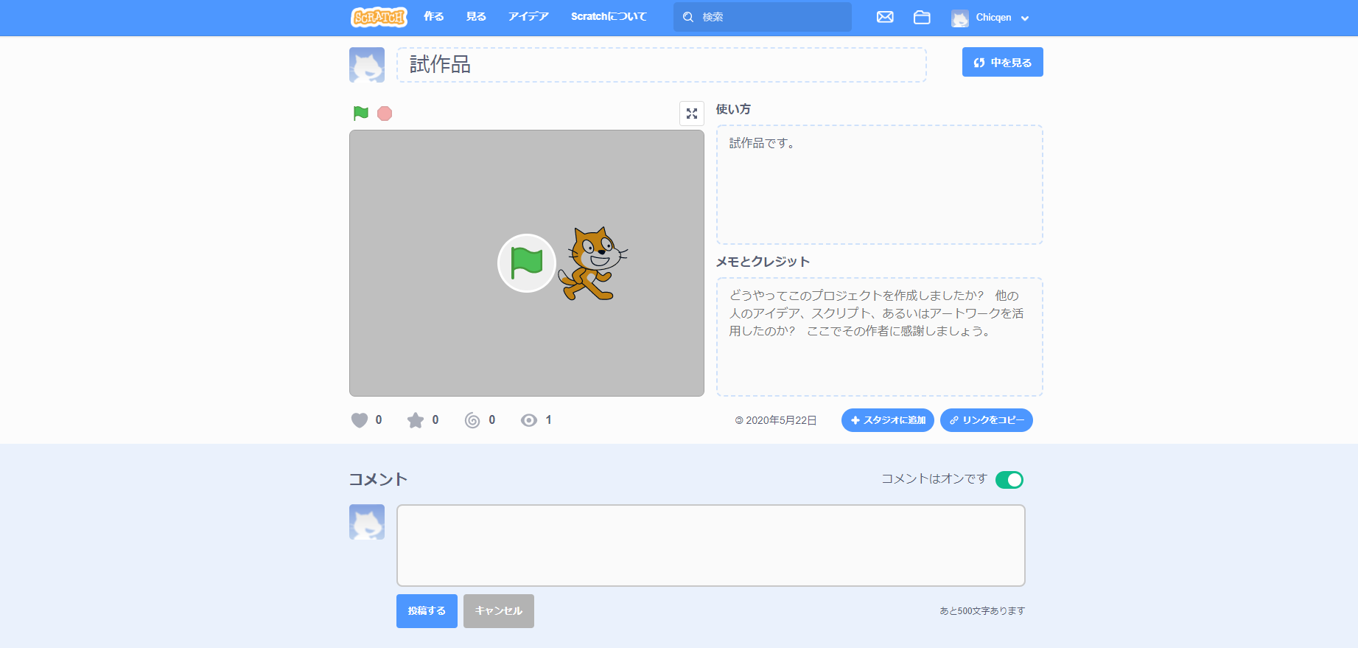Click the コメントはオンです label
This screenshot has width=1358, height=648.
tap(934, 479)
